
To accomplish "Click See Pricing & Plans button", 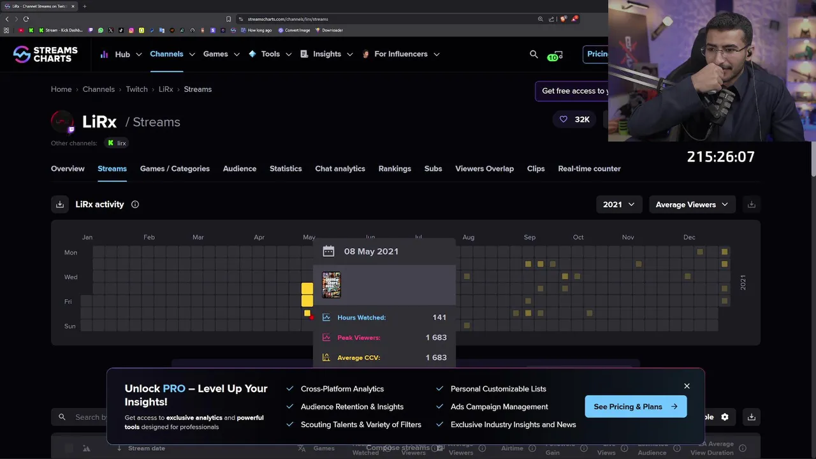I will tap(636, 407).
